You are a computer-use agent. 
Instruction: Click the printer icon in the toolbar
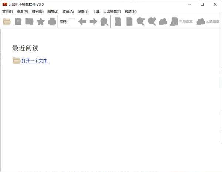[x=52, y=22]
